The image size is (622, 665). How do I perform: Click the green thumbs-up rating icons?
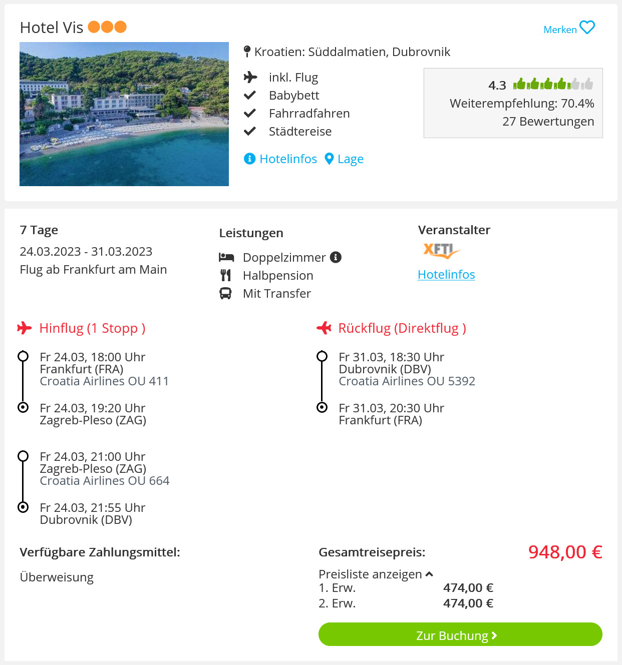tap(553, 84)
